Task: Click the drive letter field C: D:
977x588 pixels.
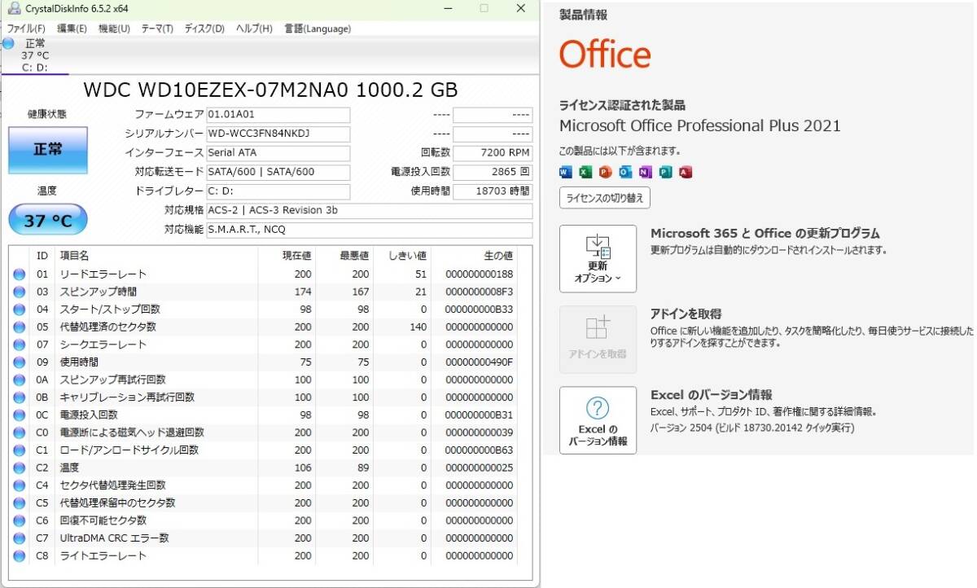Action: 278,191
